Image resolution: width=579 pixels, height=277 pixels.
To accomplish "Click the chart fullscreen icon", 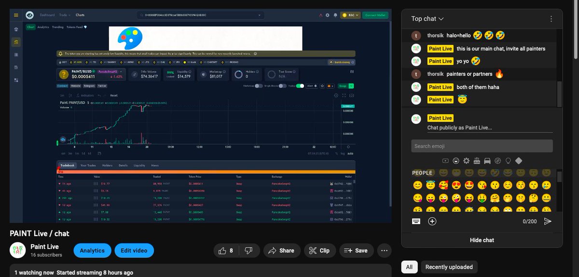I will [344, 95].
